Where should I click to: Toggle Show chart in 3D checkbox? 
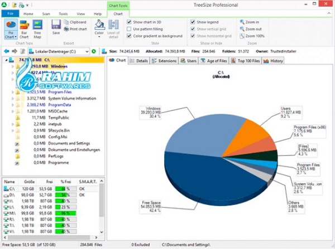pyautogui.click(x=129, y=22)
